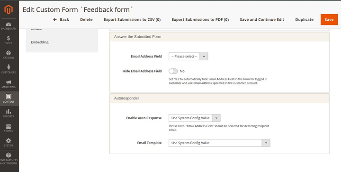This screenshot has width=341, height=172.
Task: Open the Email Template dropdown
Action: (x=219, y=143)
